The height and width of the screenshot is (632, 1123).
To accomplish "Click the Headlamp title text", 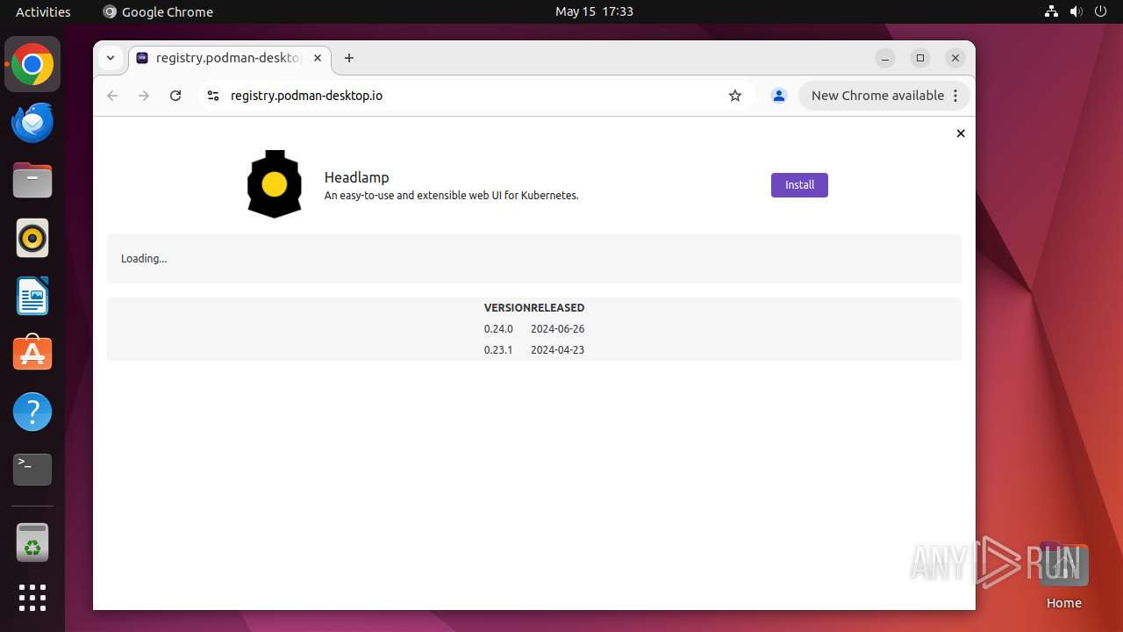I will (356, 177).
